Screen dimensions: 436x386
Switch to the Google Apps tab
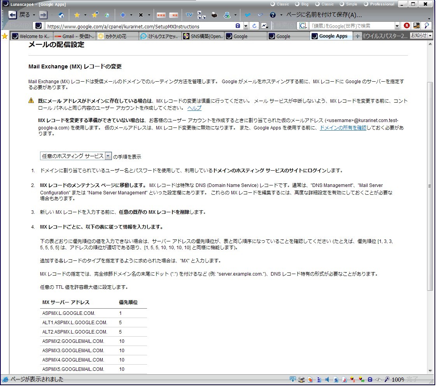[x=331, y=36]
